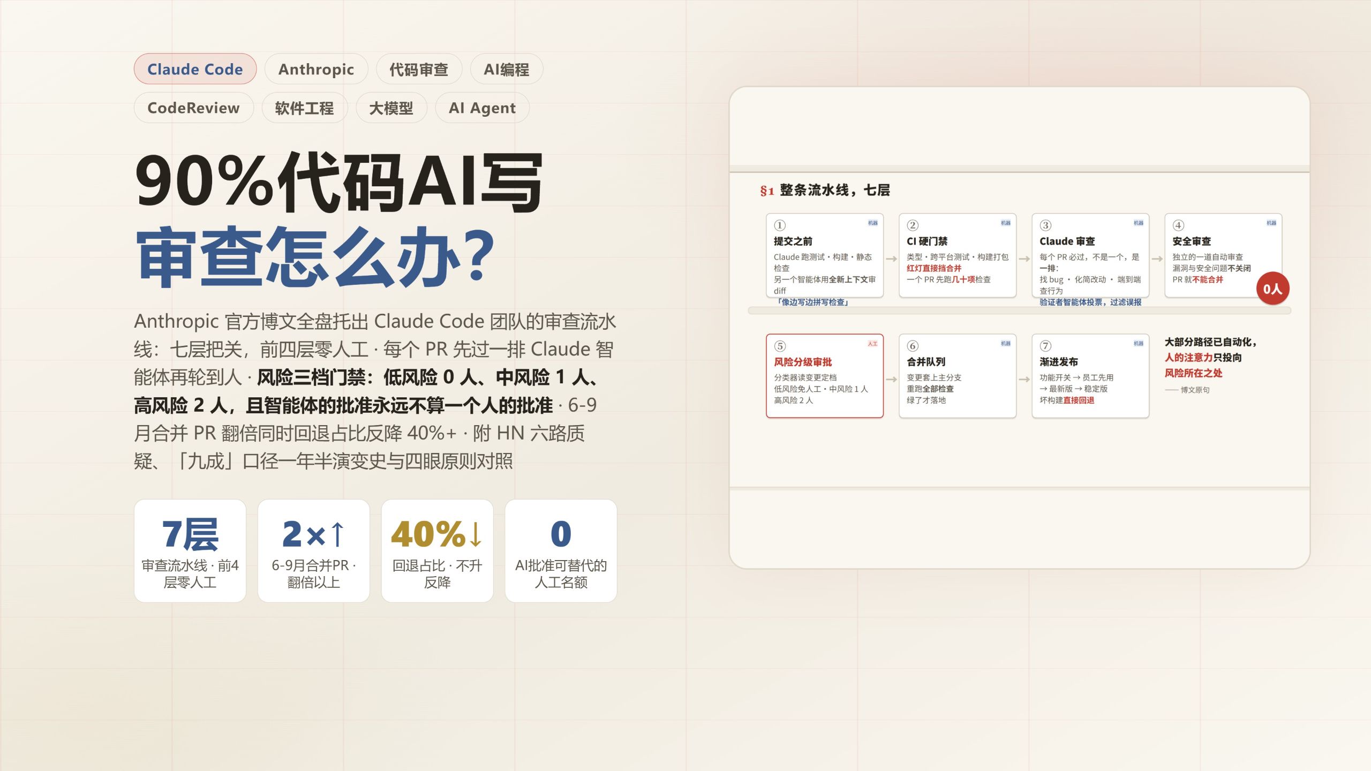This screenshot has width=1371, height=771.
Task: Click the red text 直接回退
Action: 1079,400
